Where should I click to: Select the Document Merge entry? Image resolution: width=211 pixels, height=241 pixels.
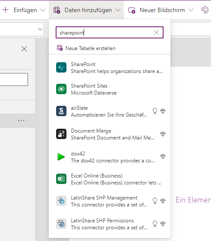point(110,134)
